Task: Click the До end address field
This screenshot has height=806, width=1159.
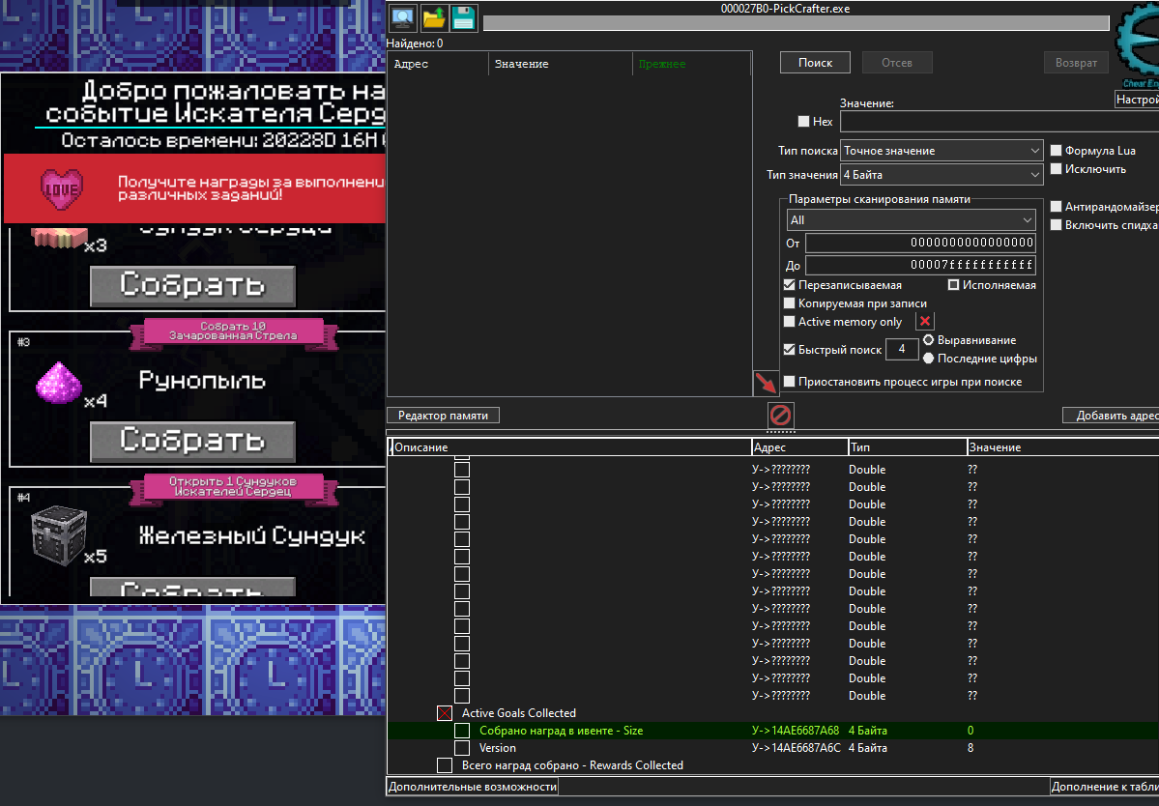Action: [920, 265]
